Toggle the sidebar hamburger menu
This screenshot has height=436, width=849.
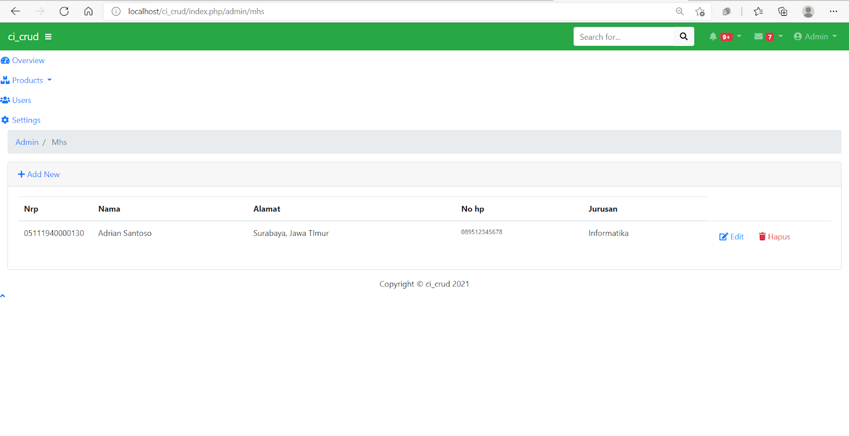[x=48, y=37]
